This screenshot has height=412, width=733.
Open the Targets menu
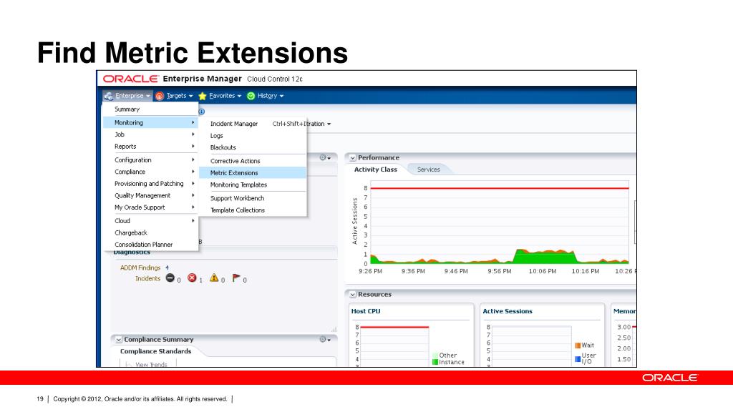point(180,96)
